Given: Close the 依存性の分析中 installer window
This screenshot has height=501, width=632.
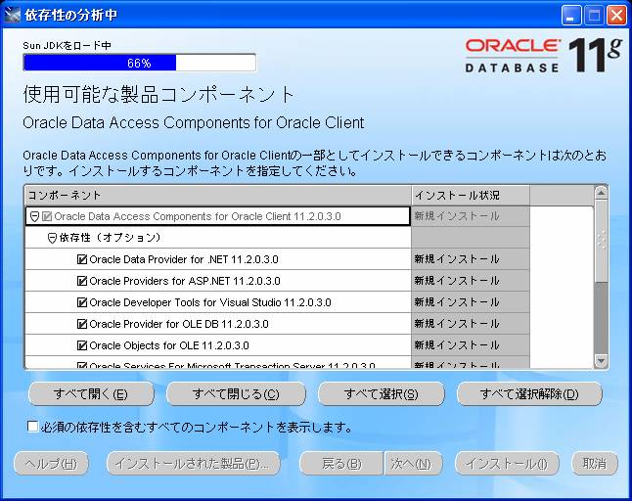Looking at the screenshot, I should coord(616,16).
